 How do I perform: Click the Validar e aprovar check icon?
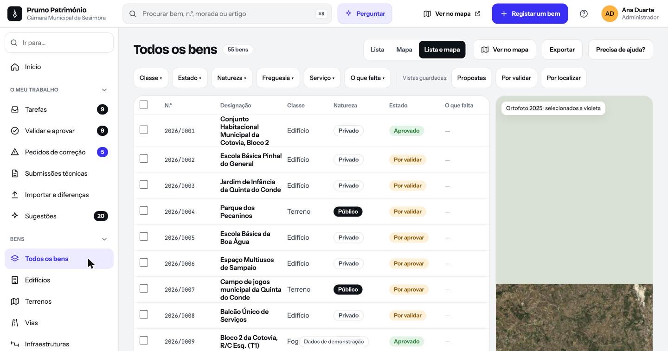coord(15,131)
